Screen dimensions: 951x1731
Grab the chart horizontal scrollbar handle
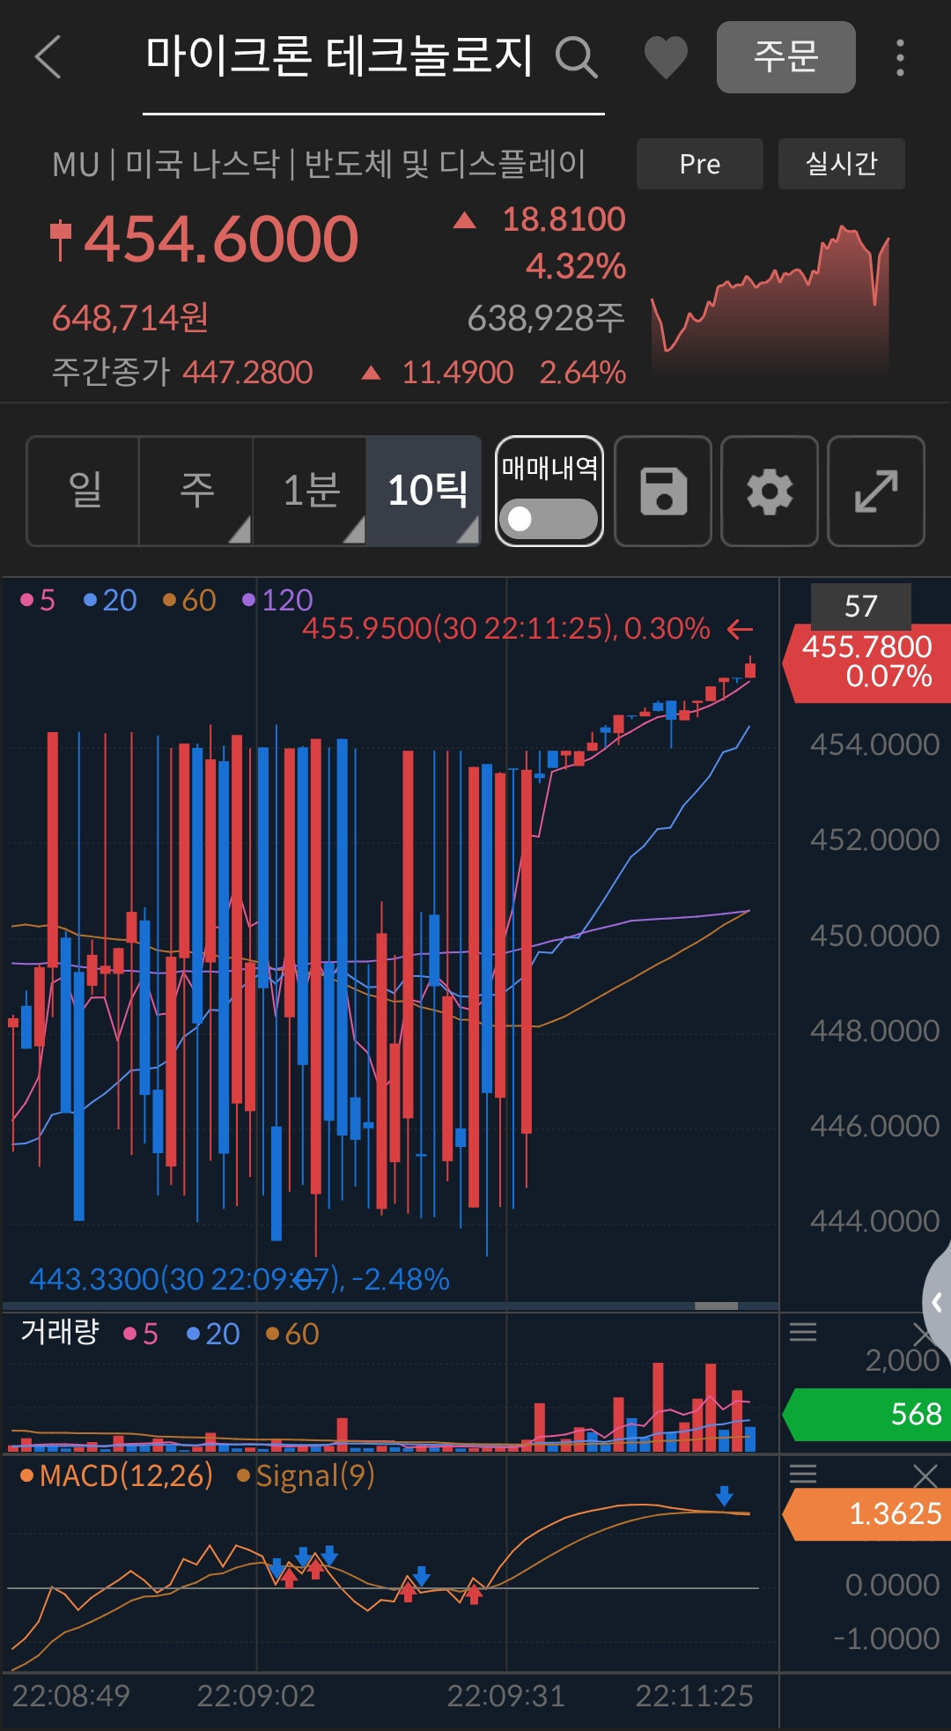[716, 1306]
